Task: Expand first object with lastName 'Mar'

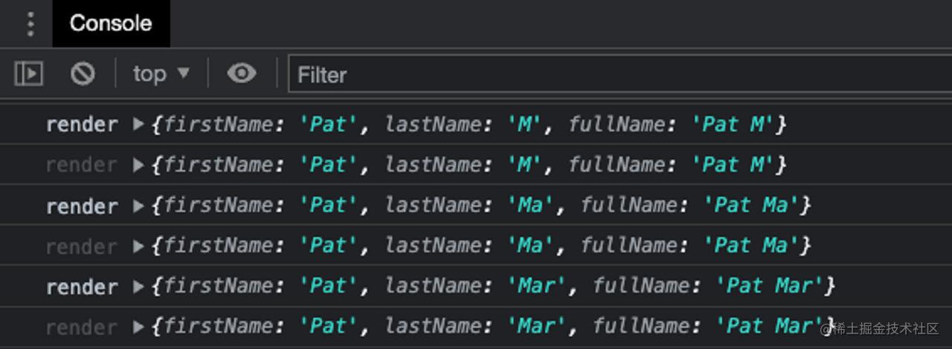Action: pos(138,286)
